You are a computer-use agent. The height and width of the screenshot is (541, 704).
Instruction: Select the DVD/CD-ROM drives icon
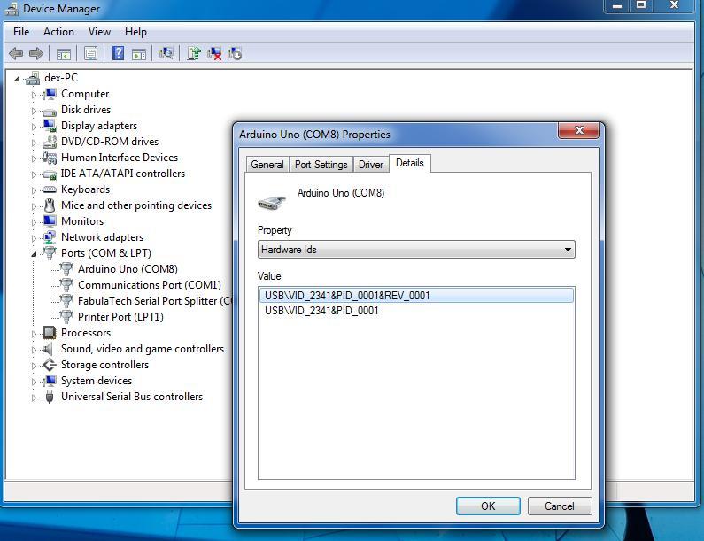click(49, 142)
